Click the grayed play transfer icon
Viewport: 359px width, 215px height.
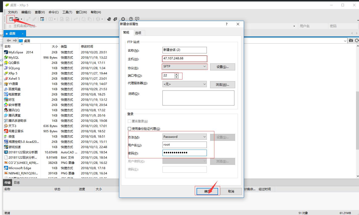click(51, 19)
